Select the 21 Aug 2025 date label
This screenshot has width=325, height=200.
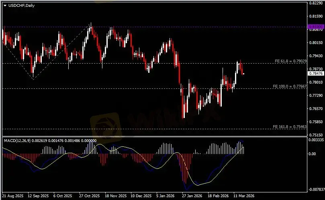coord(13,196)
